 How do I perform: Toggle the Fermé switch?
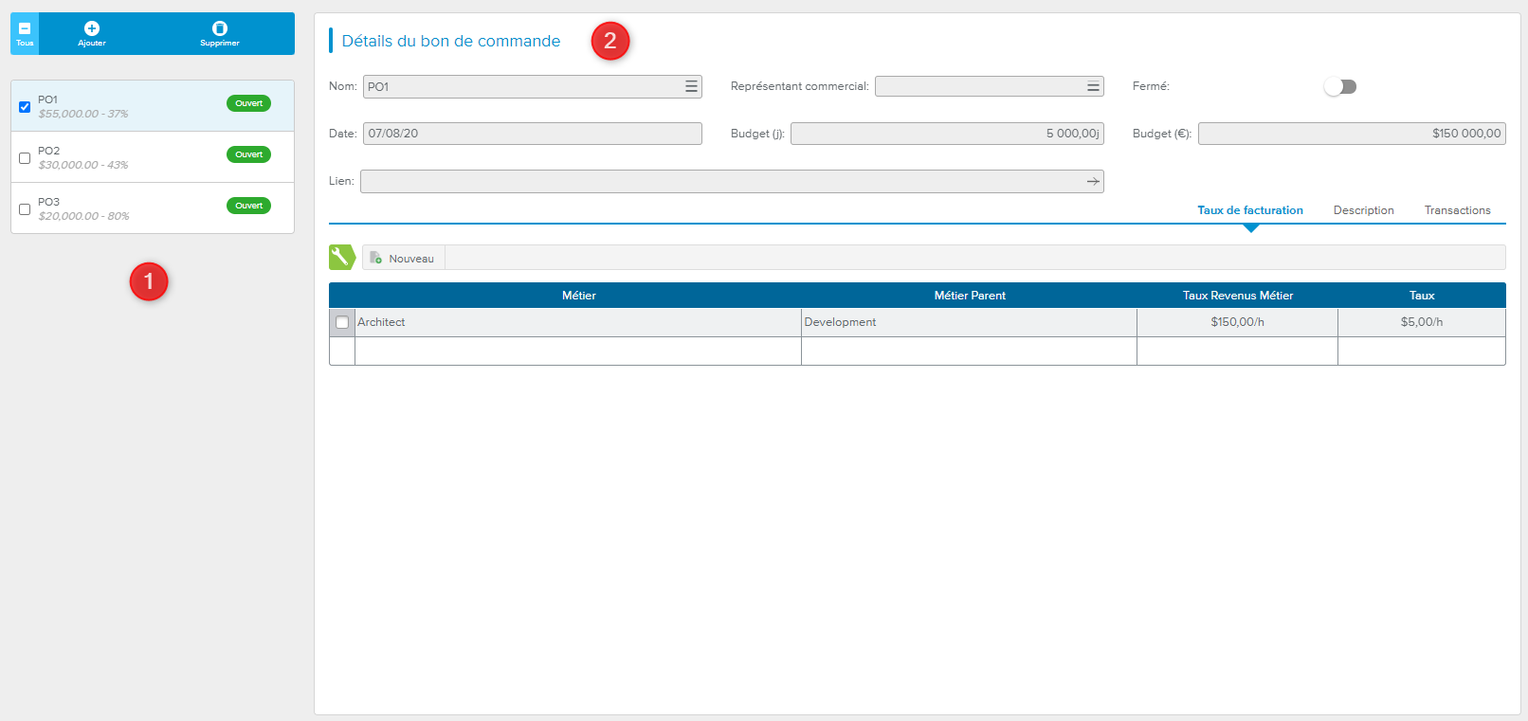pyautogui.click(x=1340, y=87)
